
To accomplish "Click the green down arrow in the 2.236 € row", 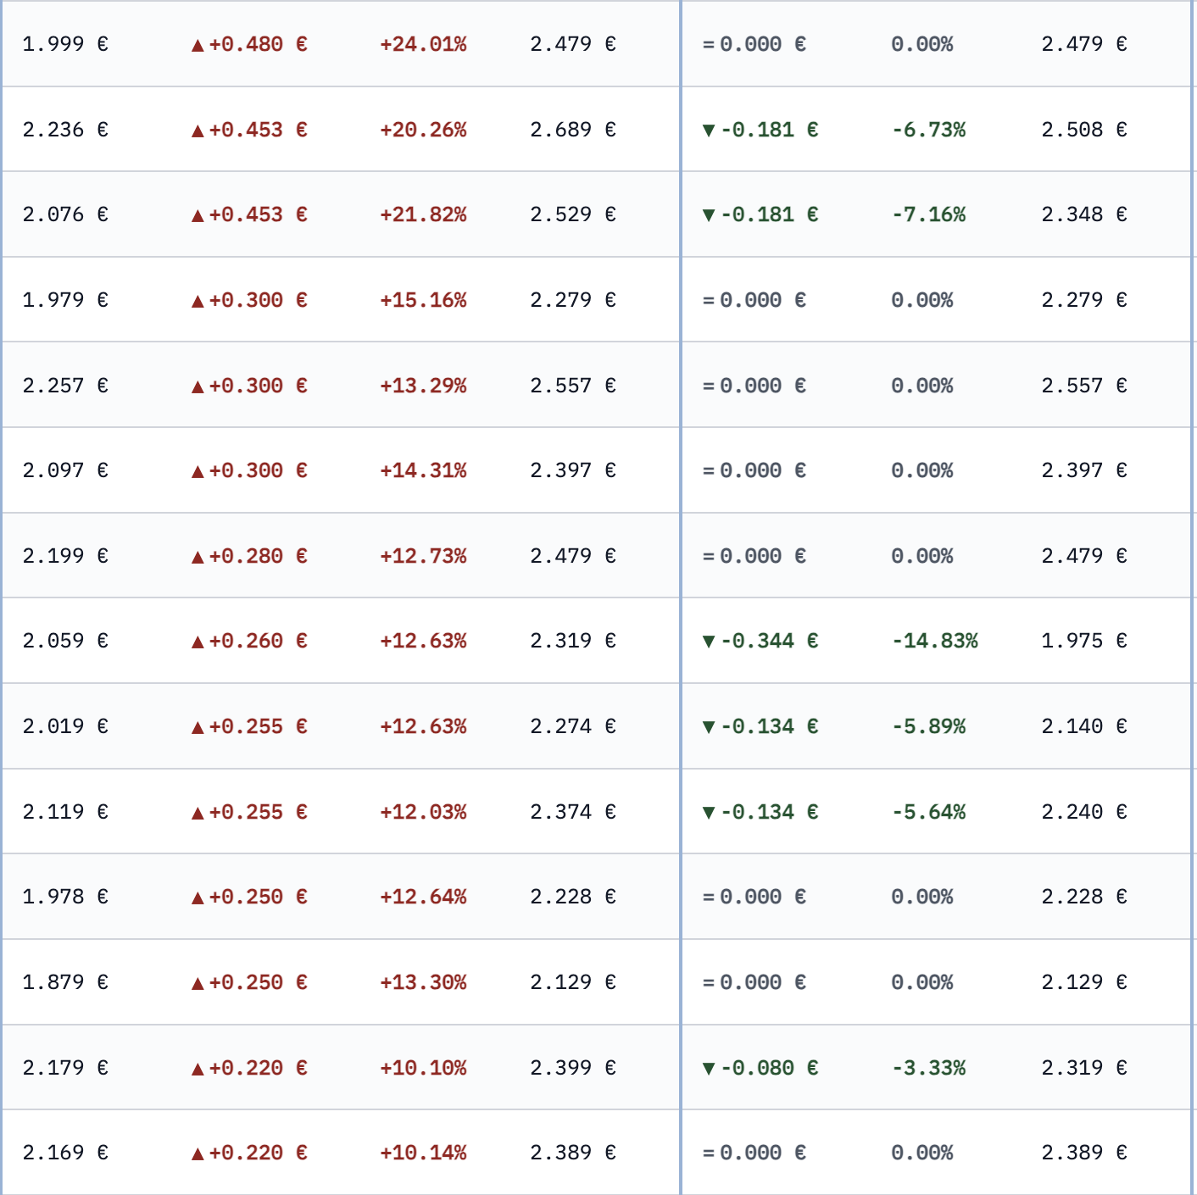I will pyautogui.click(x=709, y=131).
